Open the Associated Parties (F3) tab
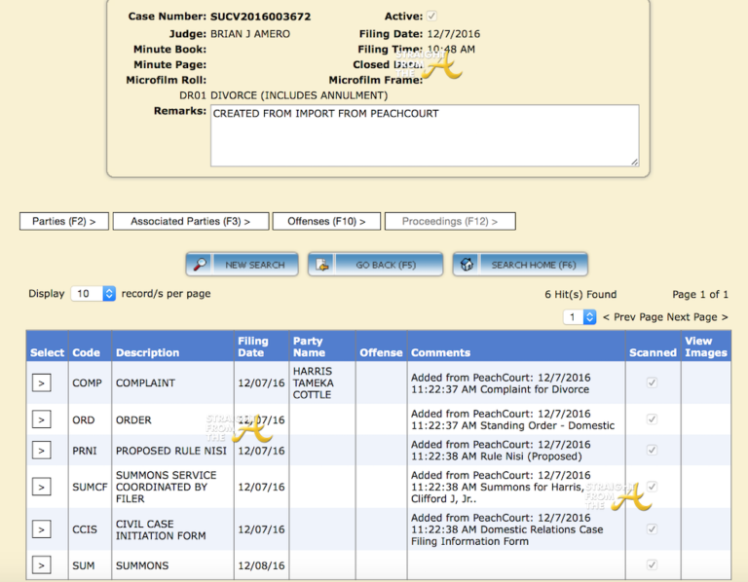748x582 pixels. click(x=189, y=221)
